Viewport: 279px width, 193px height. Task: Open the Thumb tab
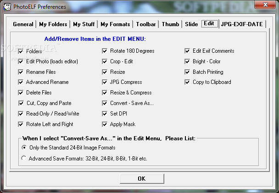point(170,24)
